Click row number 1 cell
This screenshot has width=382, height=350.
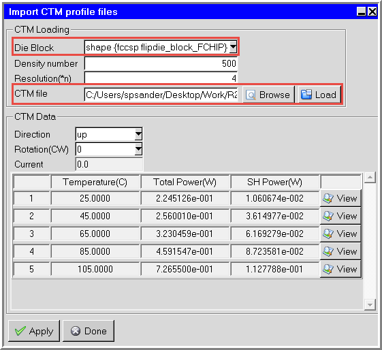coord(31,198)
